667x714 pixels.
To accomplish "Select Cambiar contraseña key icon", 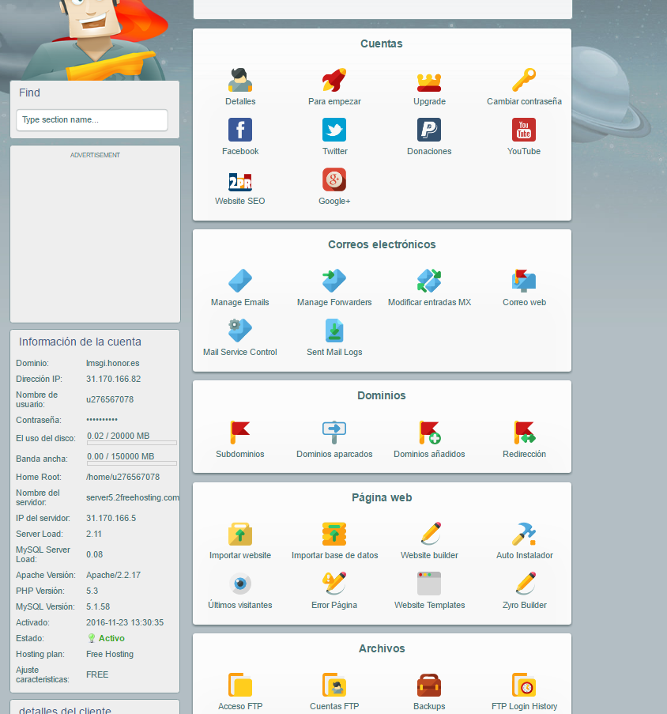I will tap(524, 81).
